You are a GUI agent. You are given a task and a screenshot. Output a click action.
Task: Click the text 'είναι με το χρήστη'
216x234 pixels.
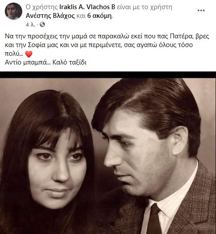point(144,7)
